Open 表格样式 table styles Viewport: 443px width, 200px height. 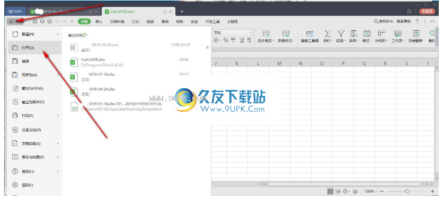tap(286, 36)
